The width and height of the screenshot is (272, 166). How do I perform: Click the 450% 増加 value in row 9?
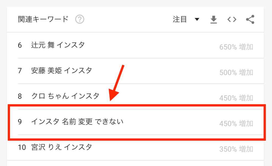click(x=236, y=123)
